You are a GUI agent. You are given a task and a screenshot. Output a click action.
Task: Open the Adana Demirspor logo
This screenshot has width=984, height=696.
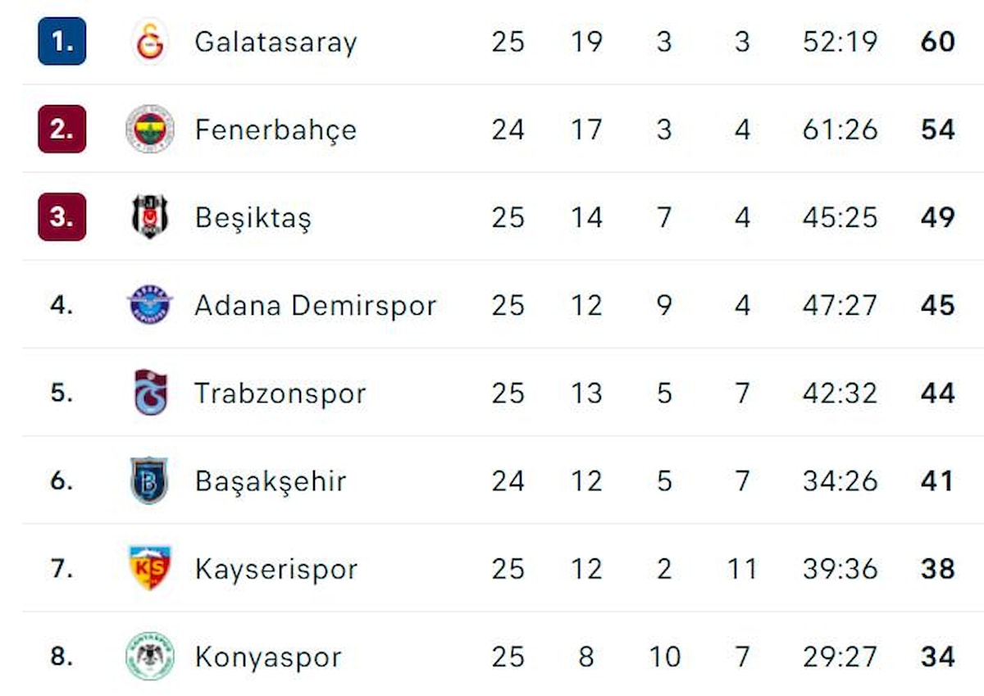(x=150, y=305)
